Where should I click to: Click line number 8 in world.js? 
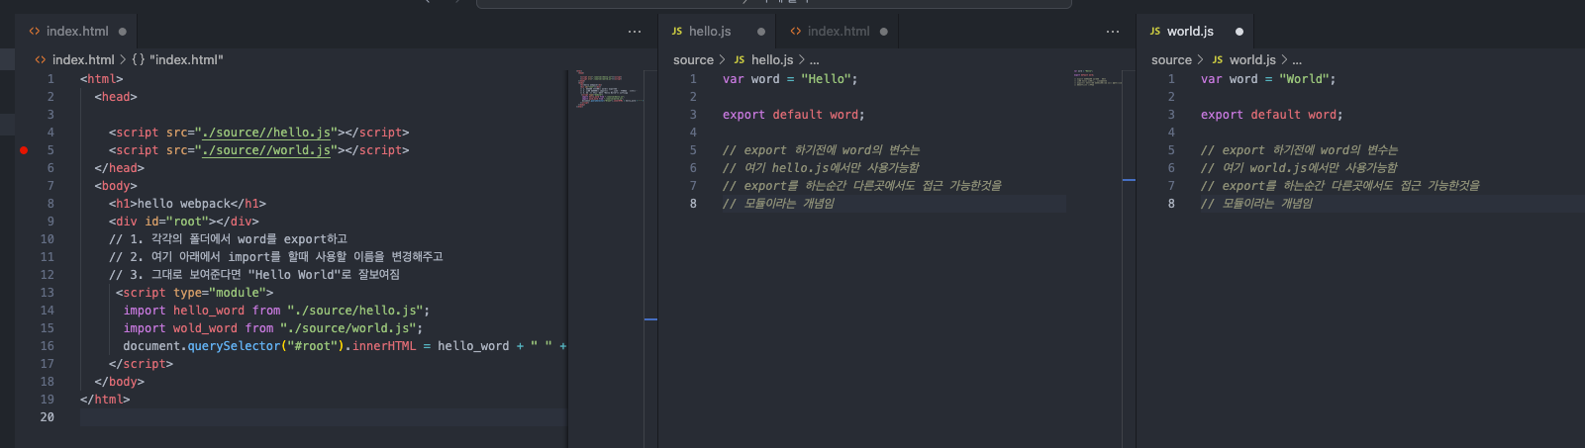pos(1171,204)
